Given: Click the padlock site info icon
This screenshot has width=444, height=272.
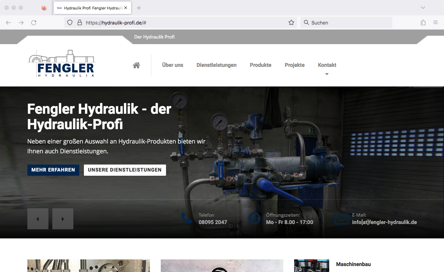Looking at the screenshot, I should click(x=80, y=22).
